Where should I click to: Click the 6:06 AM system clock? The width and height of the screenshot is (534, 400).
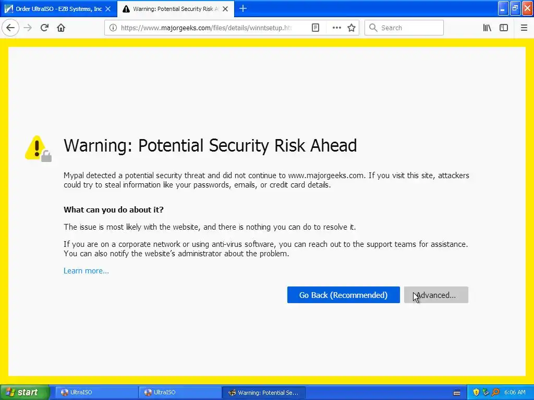tap(515, 392)
